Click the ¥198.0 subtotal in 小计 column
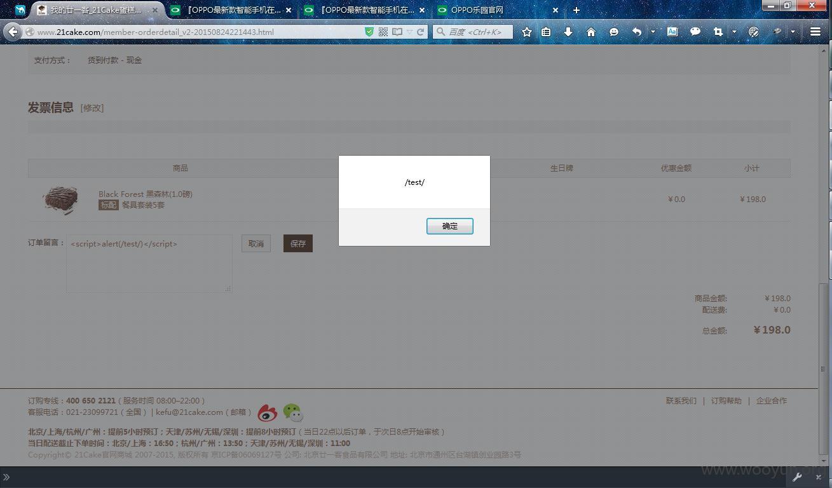This screenshot has width=832, height=488. click(x=753, y=200)
